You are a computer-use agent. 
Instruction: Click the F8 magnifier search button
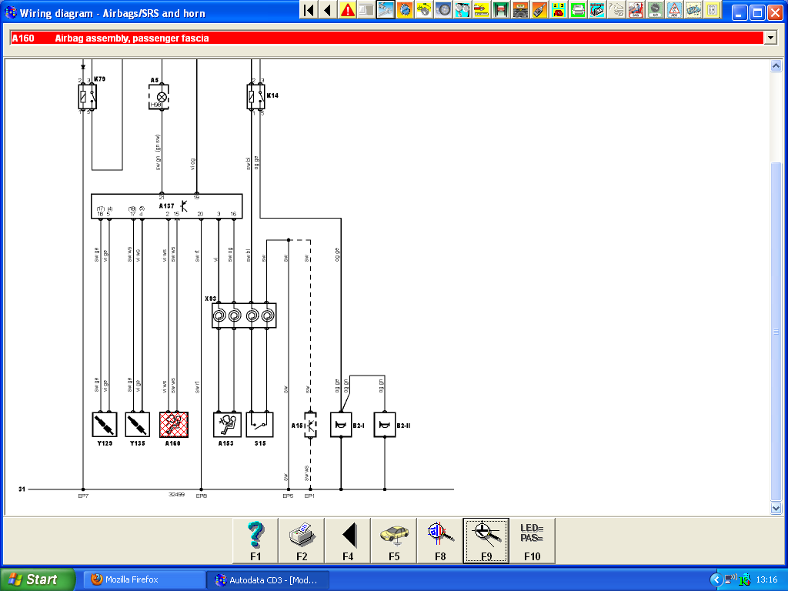click(440, 541)
